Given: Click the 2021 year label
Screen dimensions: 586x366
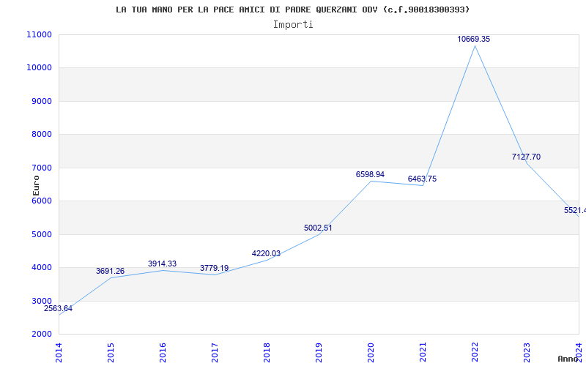Looking at the screenshot, I should [x=423, y=352].
